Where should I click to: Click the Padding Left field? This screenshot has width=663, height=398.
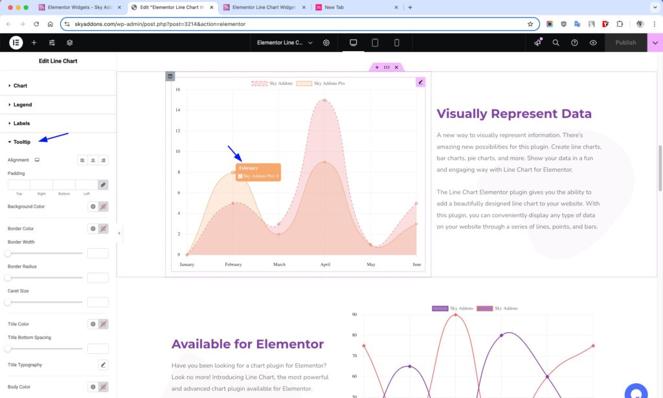tap(86, 185)
